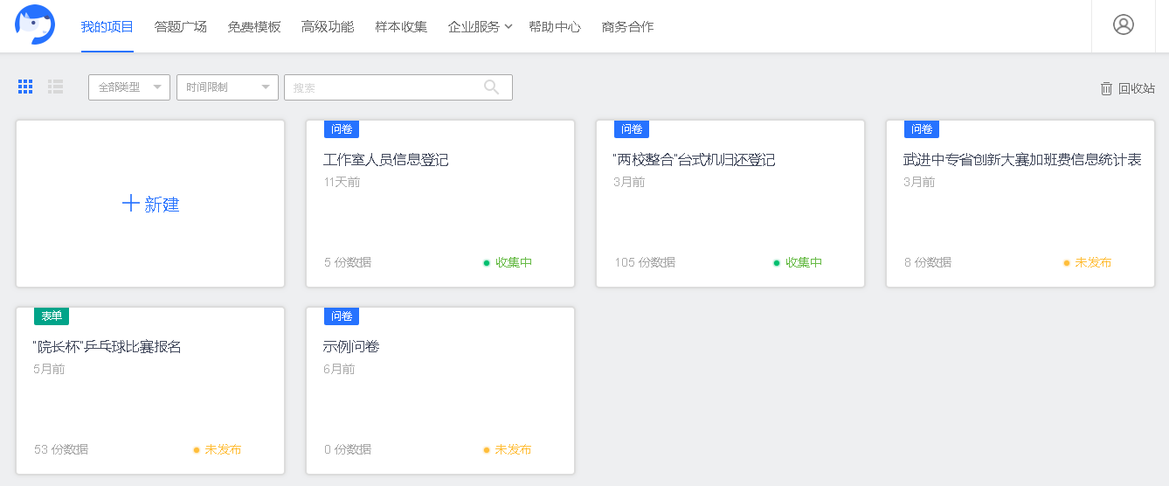The width and height of the screenshot is (1169, 486).
Task: Type in the 搜索 search field
Action: tap(384, 87)
